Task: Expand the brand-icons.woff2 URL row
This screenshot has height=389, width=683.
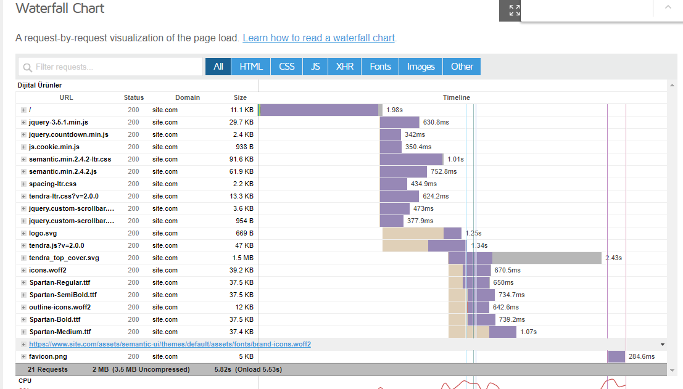Action: (23, 344)
